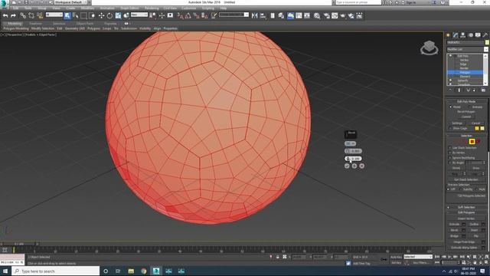Click the Redo arrow in the main toolbar
The height and width of the screenshot is (276, 490).
click(13, 15)
